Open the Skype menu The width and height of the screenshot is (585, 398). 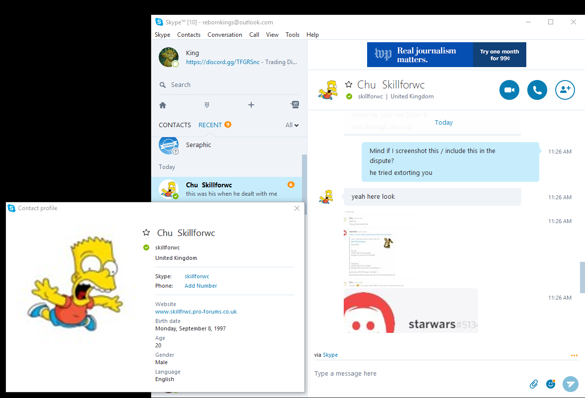point(162,35)
